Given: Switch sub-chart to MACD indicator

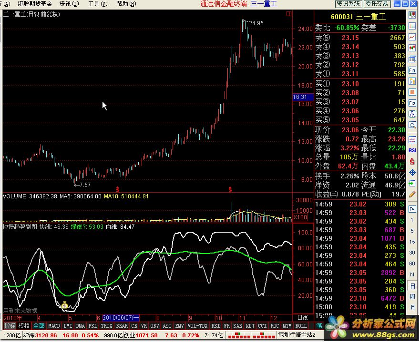Looking at the screenshot, I should (x=54, y=326).
